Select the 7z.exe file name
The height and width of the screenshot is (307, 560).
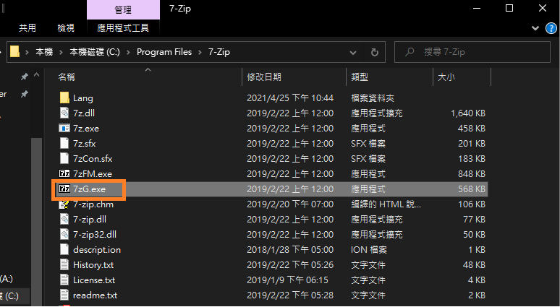click(86, 129)
